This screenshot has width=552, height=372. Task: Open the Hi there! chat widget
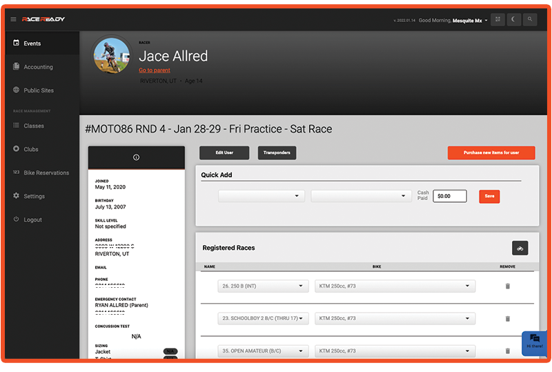point(534,343)
